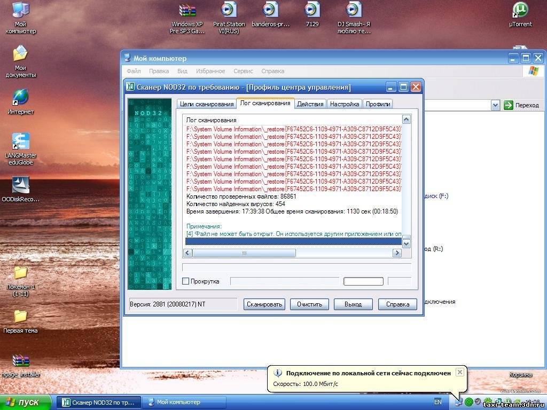Click the 'Версия: 2881 (20080217) NT' status text
This screenshot has height=410, width=547.
coord(167,304)
